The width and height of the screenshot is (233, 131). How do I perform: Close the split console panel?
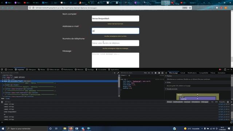232,102
